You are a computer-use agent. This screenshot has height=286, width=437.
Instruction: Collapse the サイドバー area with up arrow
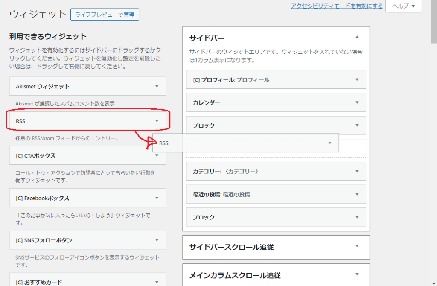357,37
